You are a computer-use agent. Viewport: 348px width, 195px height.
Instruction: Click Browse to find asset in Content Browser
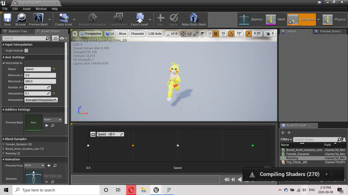click(20, 19)
